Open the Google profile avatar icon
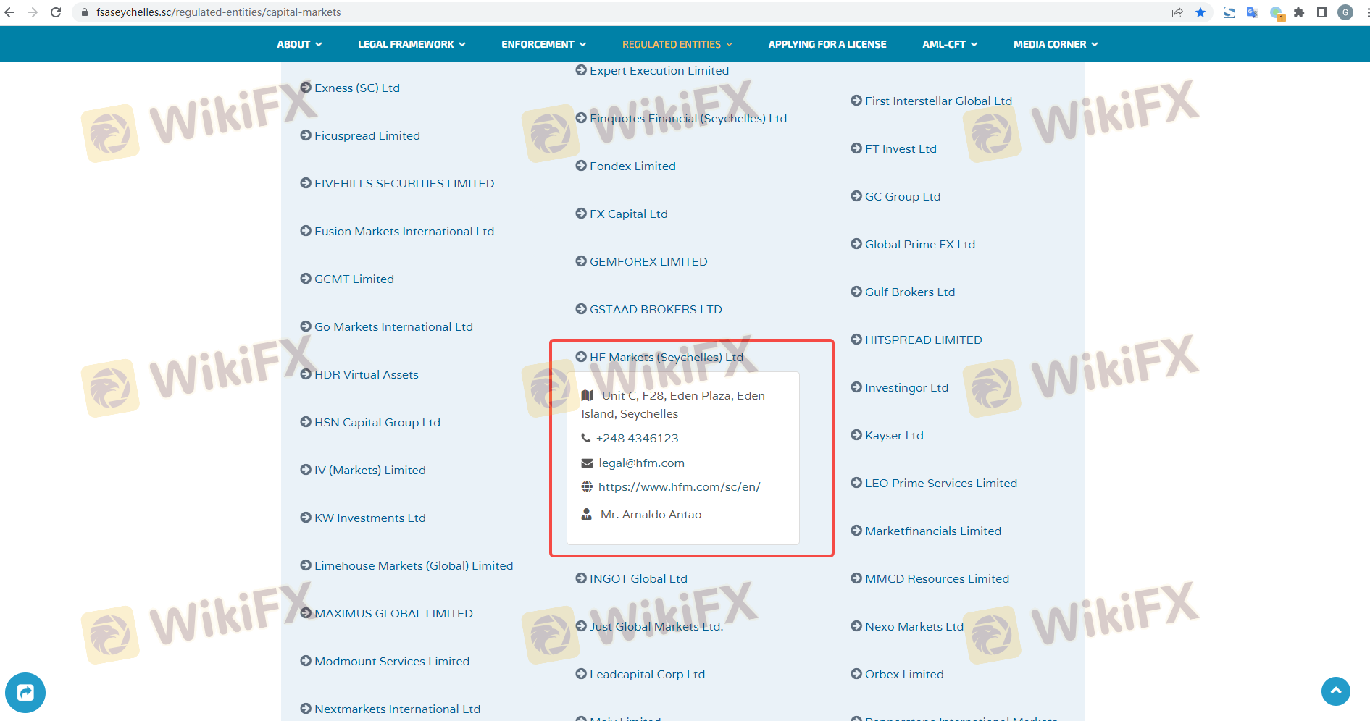The width and height of the screenshot is (1370, 721). (x=1345, y=12)
